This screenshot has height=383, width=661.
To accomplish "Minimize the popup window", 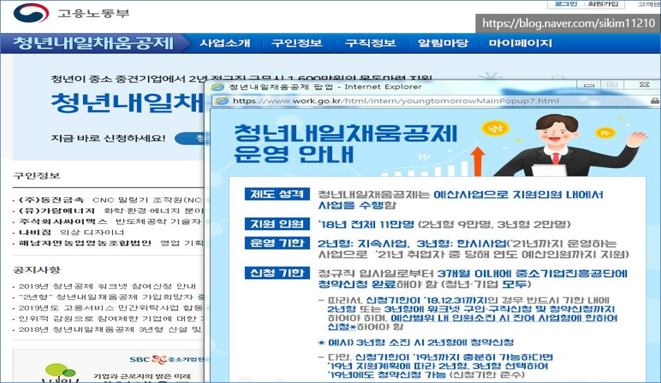I will (589, 85).
